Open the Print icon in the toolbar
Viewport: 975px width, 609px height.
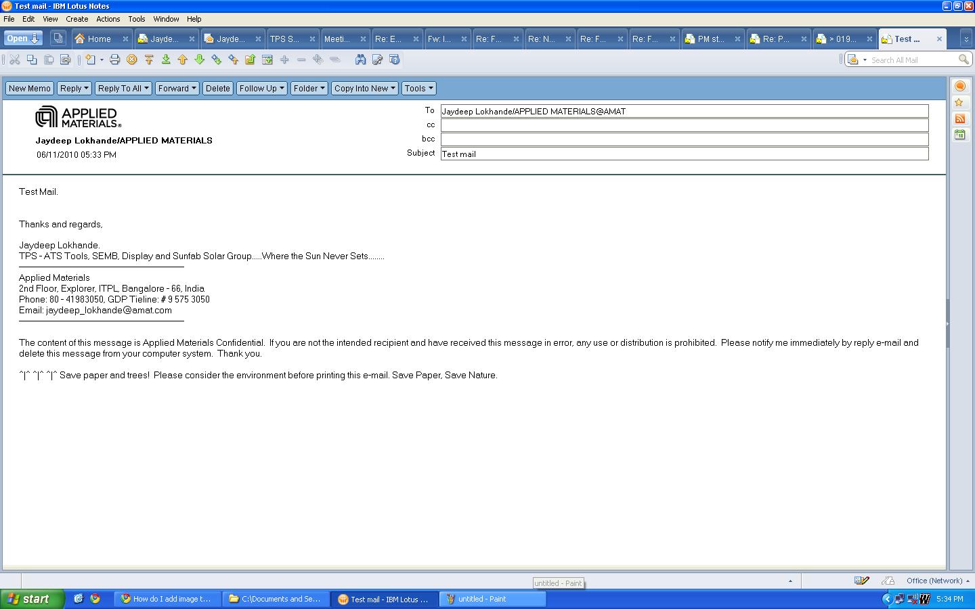click(115, 60)
